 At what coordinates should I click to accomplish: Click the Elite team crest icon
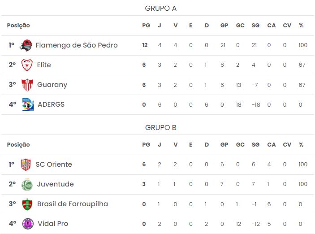27,65
